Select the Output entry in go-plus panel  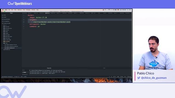point(24,72)
